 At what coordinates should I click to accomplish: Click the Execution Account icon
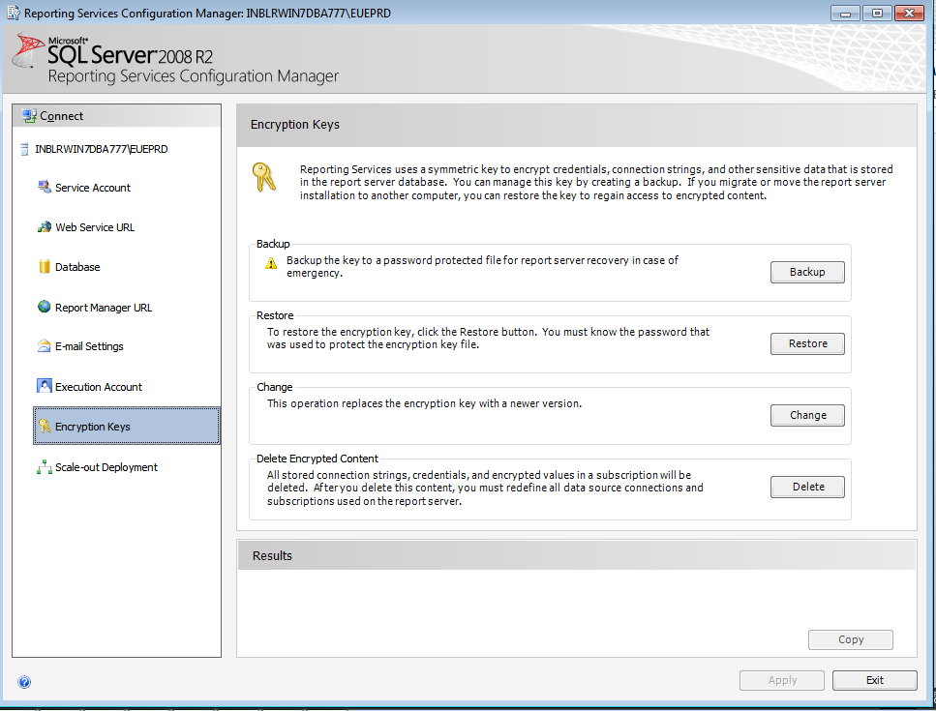point(45,386)
